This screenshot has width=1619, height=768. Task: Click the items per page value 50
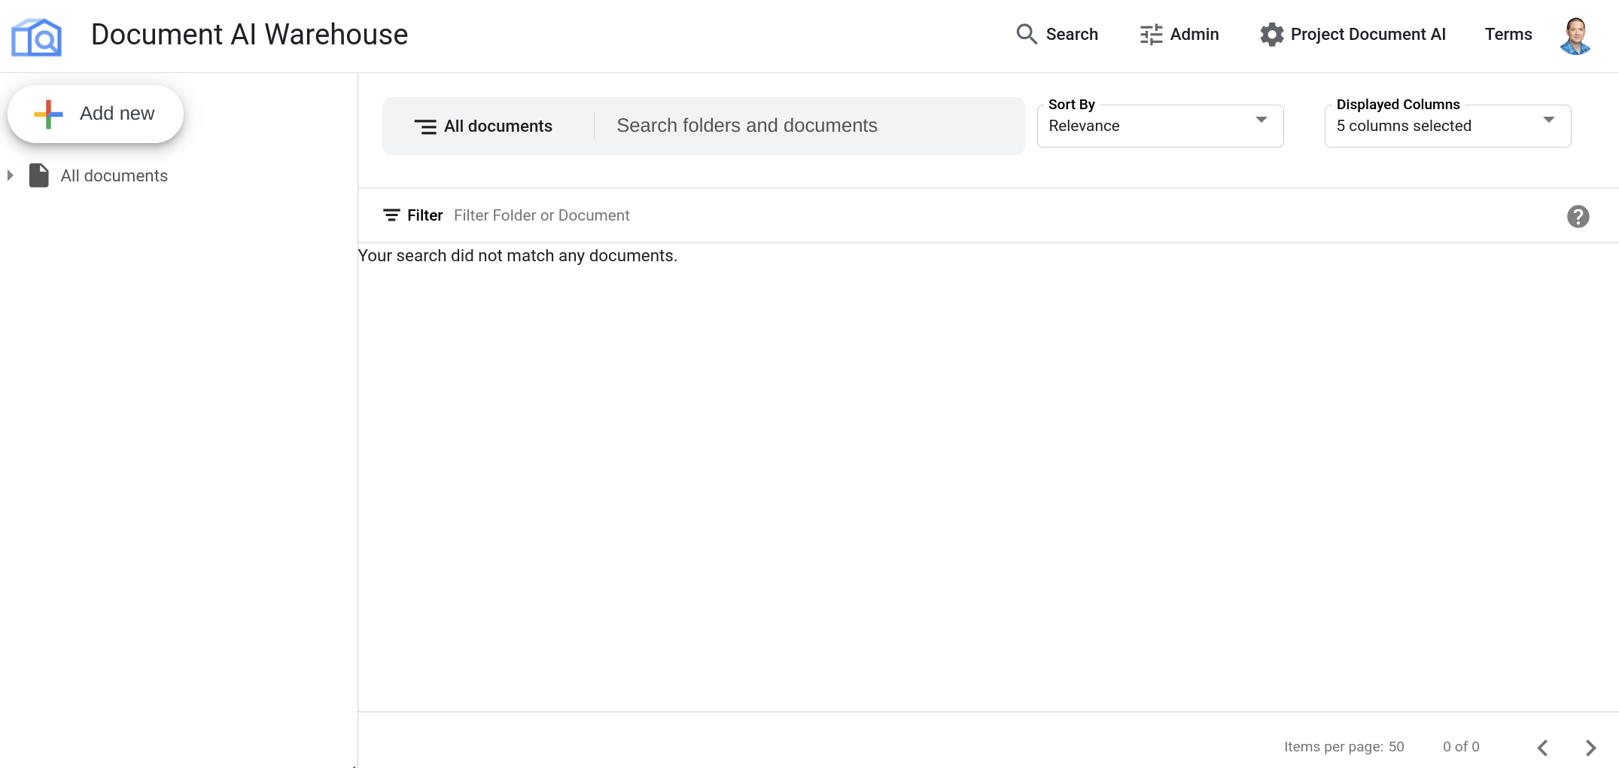[x=1398, y=746]
